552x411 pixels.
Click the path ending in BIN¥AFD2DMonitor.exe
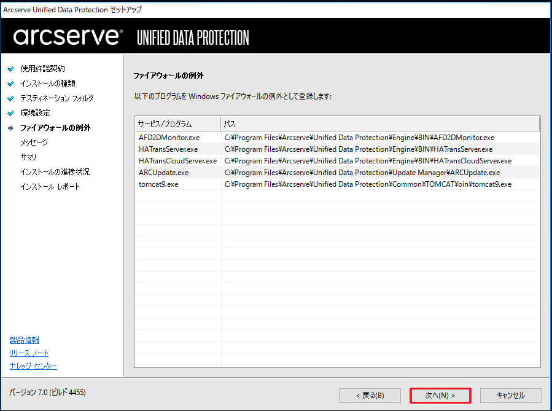[x=359, y=138]
